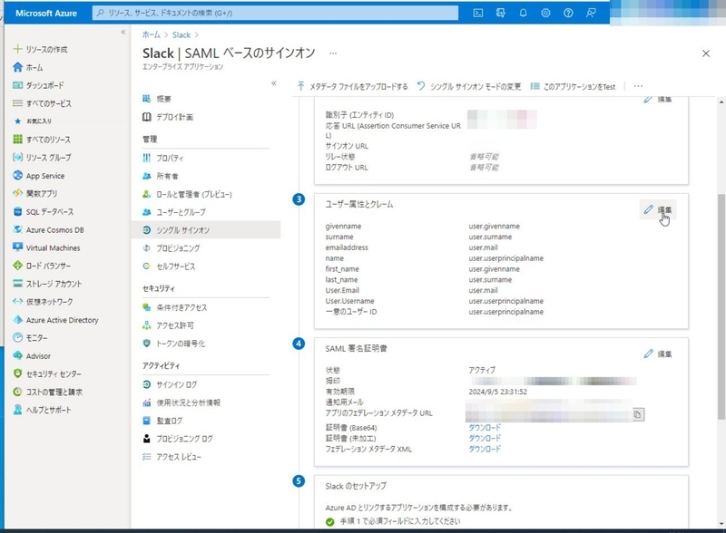Viewport: 726px width, 533px height.
Task: Edit ユーザー属性とクレーム with the pencil icon
Action: coord(647,208)
